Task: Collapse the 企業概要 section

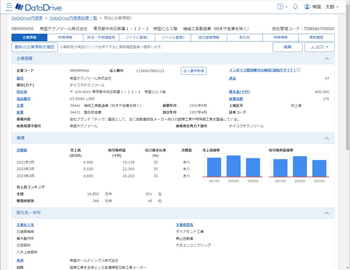Action: (326, 59)
